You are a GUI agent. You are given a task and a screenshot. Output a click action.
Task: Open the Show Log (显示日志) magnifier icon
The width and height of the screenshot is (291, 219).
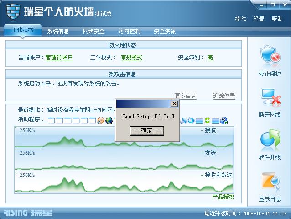click(270, 181)
